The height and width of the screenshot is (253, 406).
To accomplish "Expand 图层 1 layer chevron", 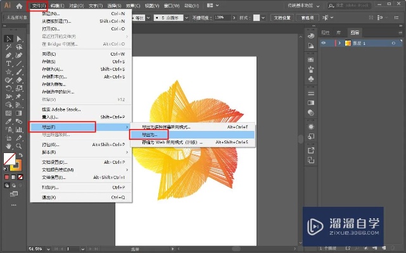I will click(339, 43).
